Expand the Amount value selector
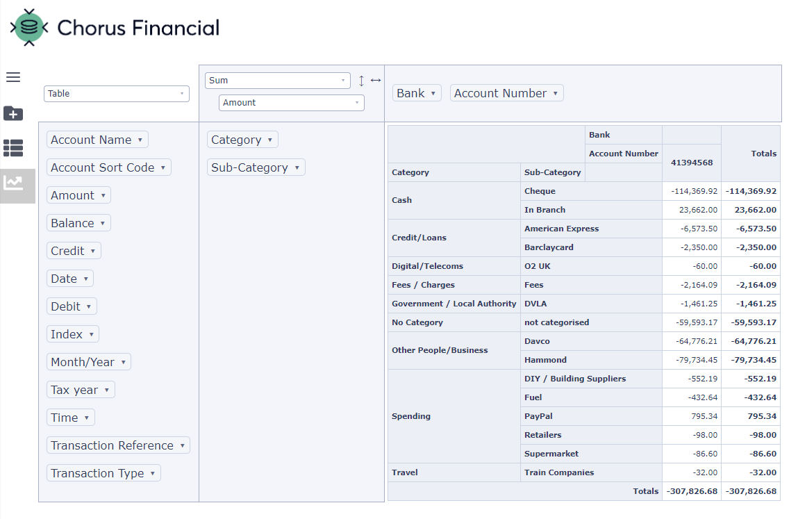 click(291, 103)
